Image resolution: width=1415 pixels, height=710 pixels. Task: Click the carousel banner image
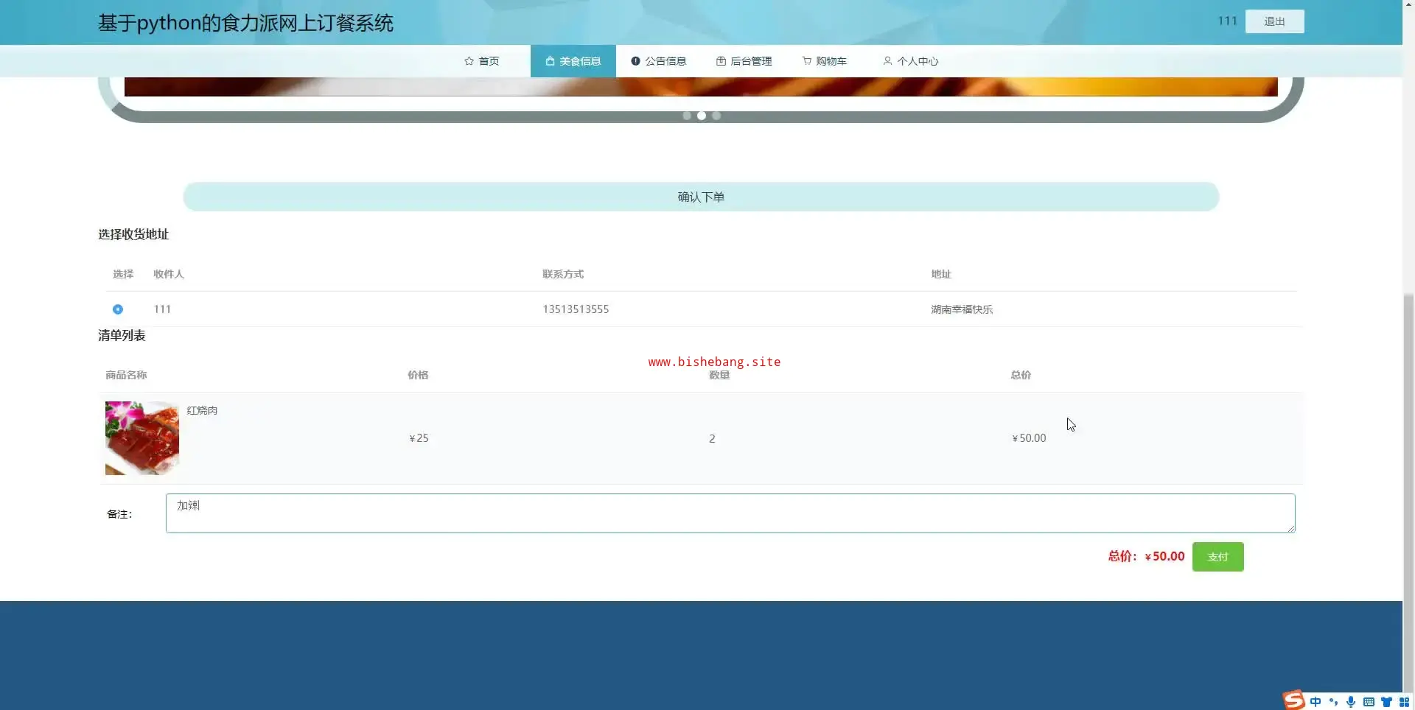tap(701, 86)
